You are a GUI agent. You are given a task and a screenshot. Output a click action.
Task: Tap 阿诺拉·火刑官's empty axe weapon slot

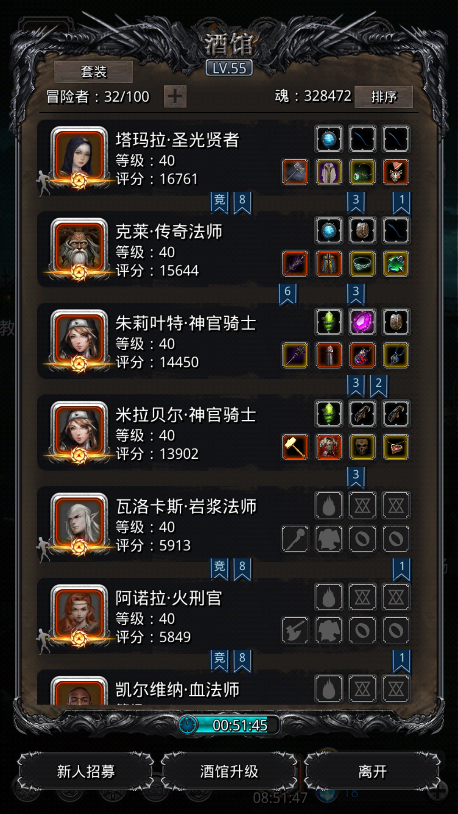[x=295, y=630]
